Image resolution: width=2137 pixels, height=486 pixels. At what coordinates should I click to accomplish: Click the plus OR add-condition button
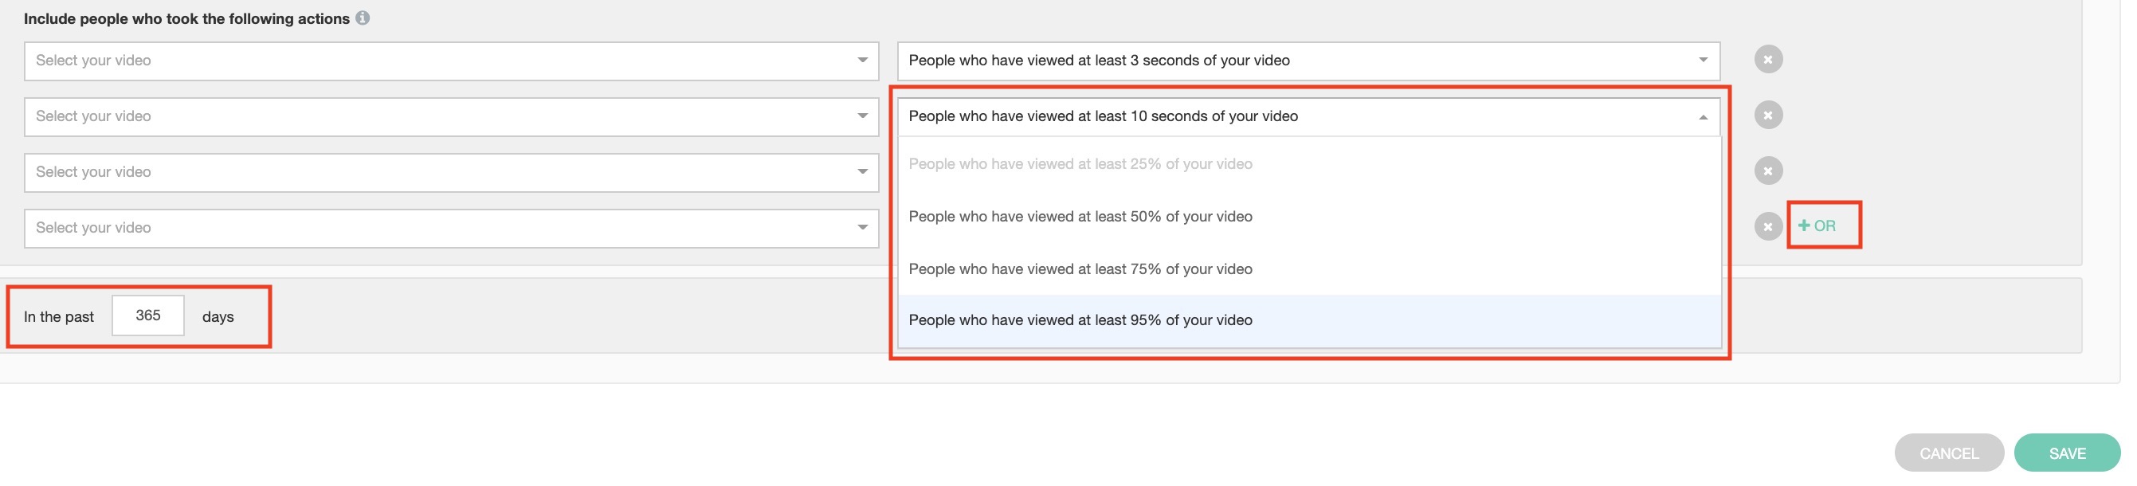(1817, 225)
